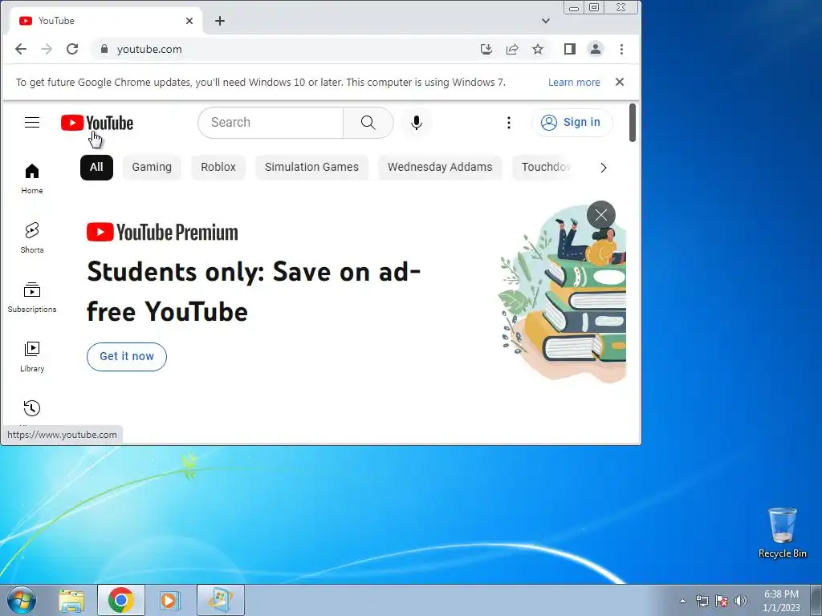The image size is (822, 616).
Task: Reload the page
Action: click(72, 49)
